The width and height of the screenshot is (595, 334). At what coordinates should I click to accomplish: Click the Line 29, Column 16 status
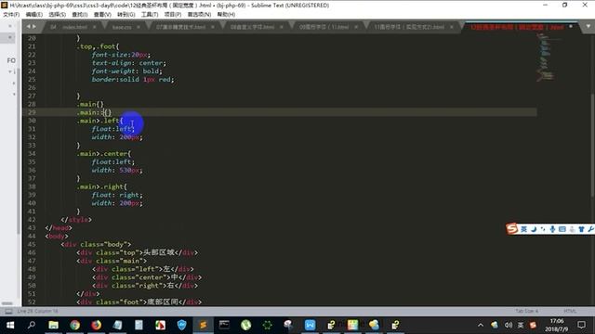point(37,312)
